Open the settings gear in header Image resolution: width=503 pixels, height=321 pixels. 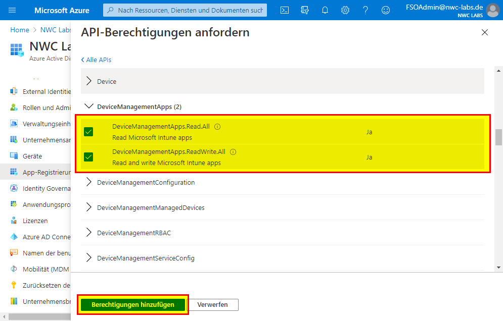(345, 10)
